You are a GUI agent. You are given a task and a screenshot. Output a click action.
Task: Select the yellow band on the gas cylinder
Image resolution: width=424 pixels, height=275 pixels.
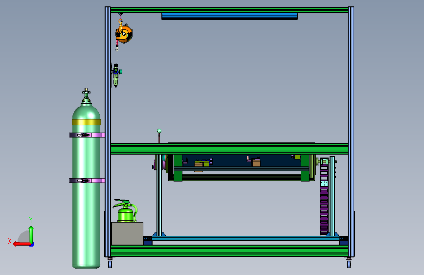86,122
